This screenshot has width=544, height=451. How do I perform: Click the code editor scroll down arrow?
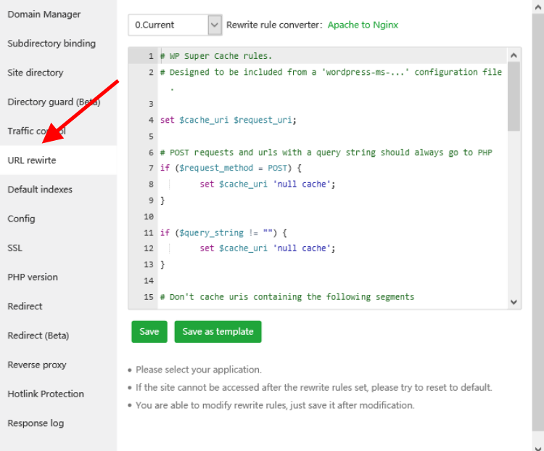pos(514,301)
